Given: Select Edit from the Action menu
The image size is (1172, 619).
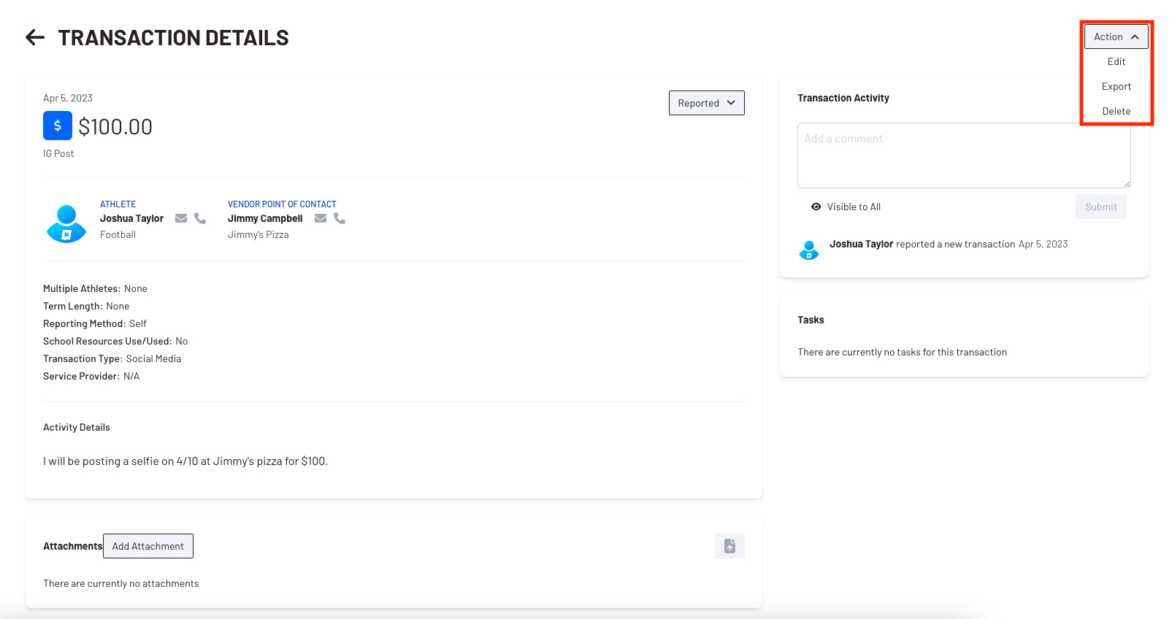Looking at the screenshot, I should [x=1116, y=62].
